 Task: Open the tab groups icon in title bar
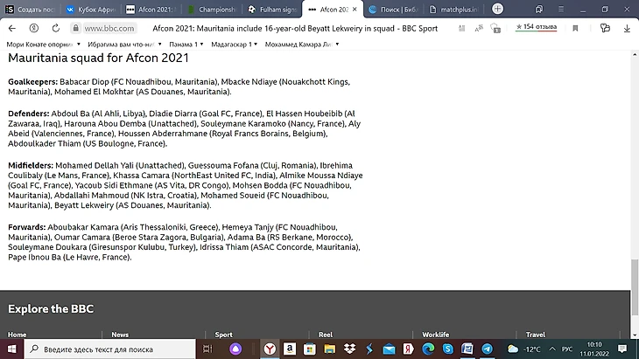tap(539, 9)
